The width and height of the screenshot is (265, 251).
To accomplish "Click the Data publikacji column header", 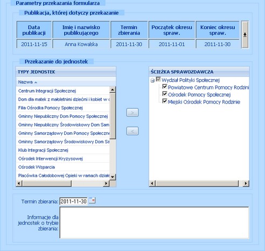I will coord(34,30).
